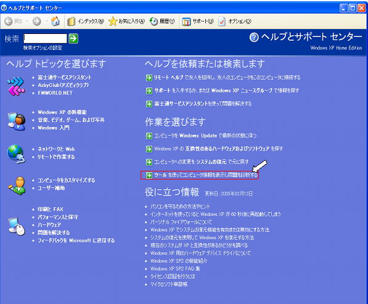Open 富士通サービスアシスタント topic
Image resolution: width=368 pixels, height=304 pixels.
[65, 78]
